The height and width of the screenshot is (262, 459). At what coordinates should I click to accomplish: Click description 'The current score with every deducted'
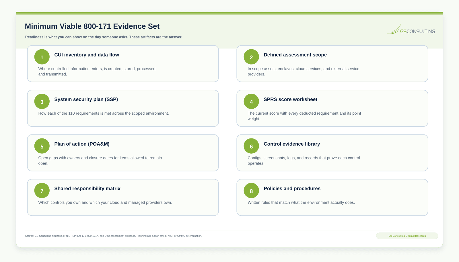coord(304,116)
